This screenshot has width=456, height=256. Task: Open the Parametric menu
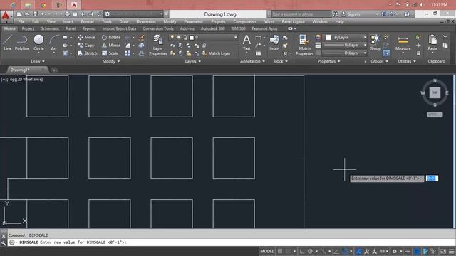[x=193, y=21]
